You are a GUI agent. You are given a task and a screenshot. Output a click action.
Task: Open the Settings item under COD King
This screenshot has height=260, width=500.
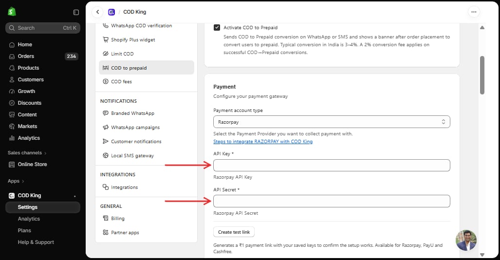click(43, 207)
